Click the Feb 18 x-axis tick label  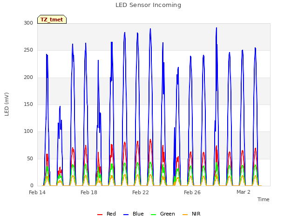pos(89,192)
